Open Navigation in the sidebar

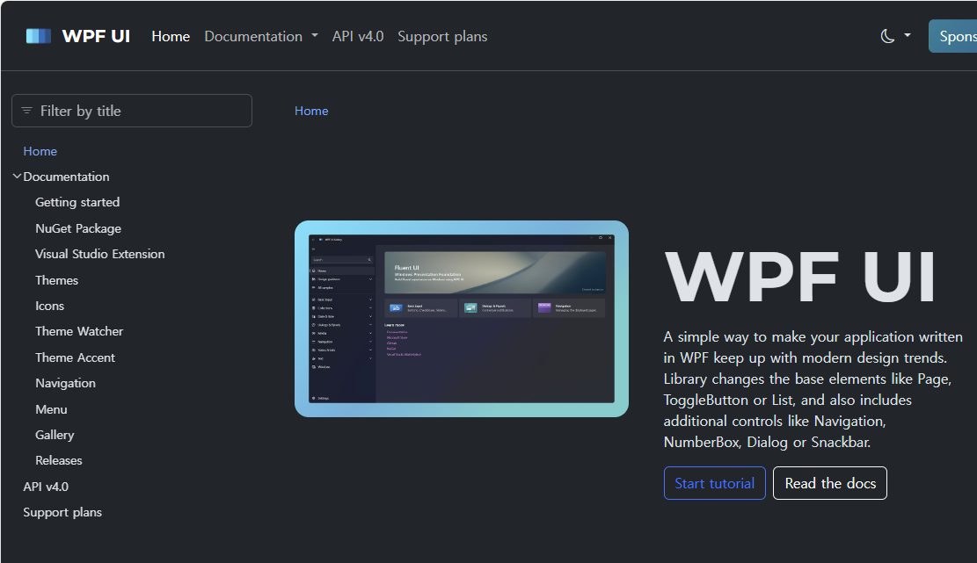tap(65, 383)
